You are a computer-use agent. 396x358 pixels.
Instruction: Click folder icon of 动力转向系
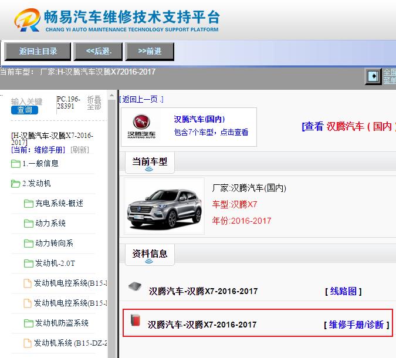pyautogui.click(x=29, y=244)
